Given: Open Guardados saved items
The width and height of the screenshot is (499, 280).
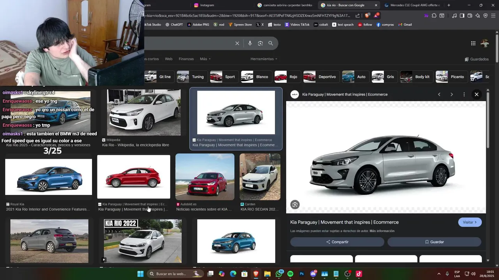Looking at the screenshot, I should 476,59.
